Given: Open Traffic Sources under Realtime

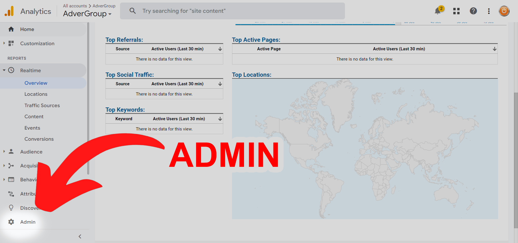Looking at the screenshot, I should [x=42, y=105].
